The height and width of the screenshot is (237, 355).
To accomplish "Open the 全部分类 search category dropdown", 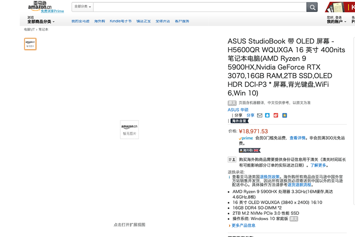I will click(x=83, y=7).
